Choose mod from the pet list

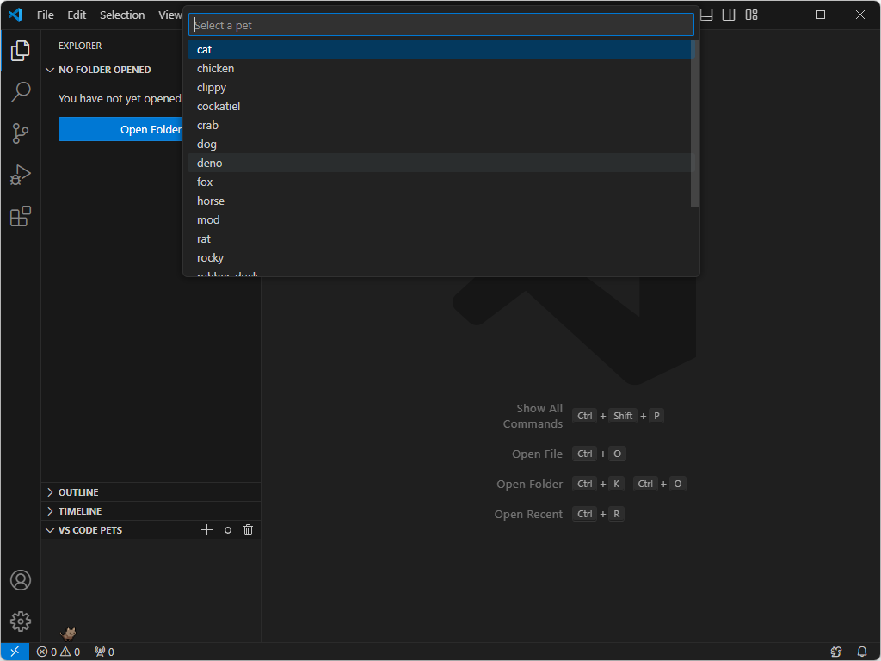point(441,219)
